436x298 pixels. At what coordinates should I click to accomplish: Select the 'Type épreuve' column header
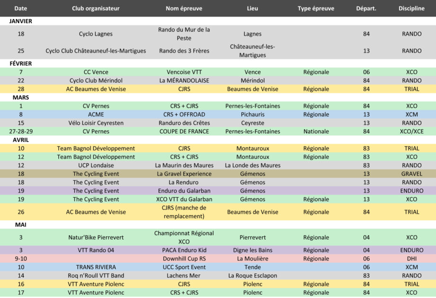(316, 9)
